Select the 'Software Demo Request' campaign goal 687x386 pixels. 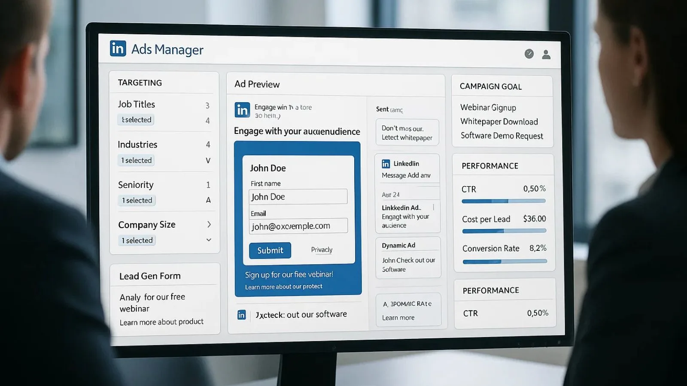502,136
